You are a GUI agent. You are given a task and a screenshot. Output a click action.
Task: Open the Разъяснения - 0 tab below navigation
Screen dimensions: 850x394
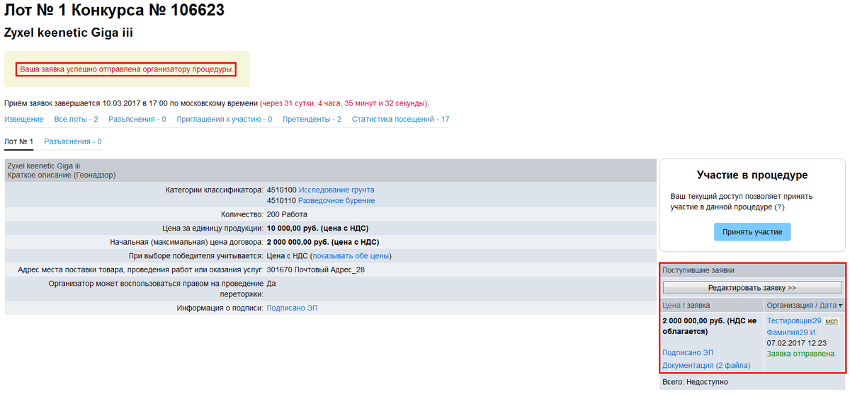(x=73, y=141)
